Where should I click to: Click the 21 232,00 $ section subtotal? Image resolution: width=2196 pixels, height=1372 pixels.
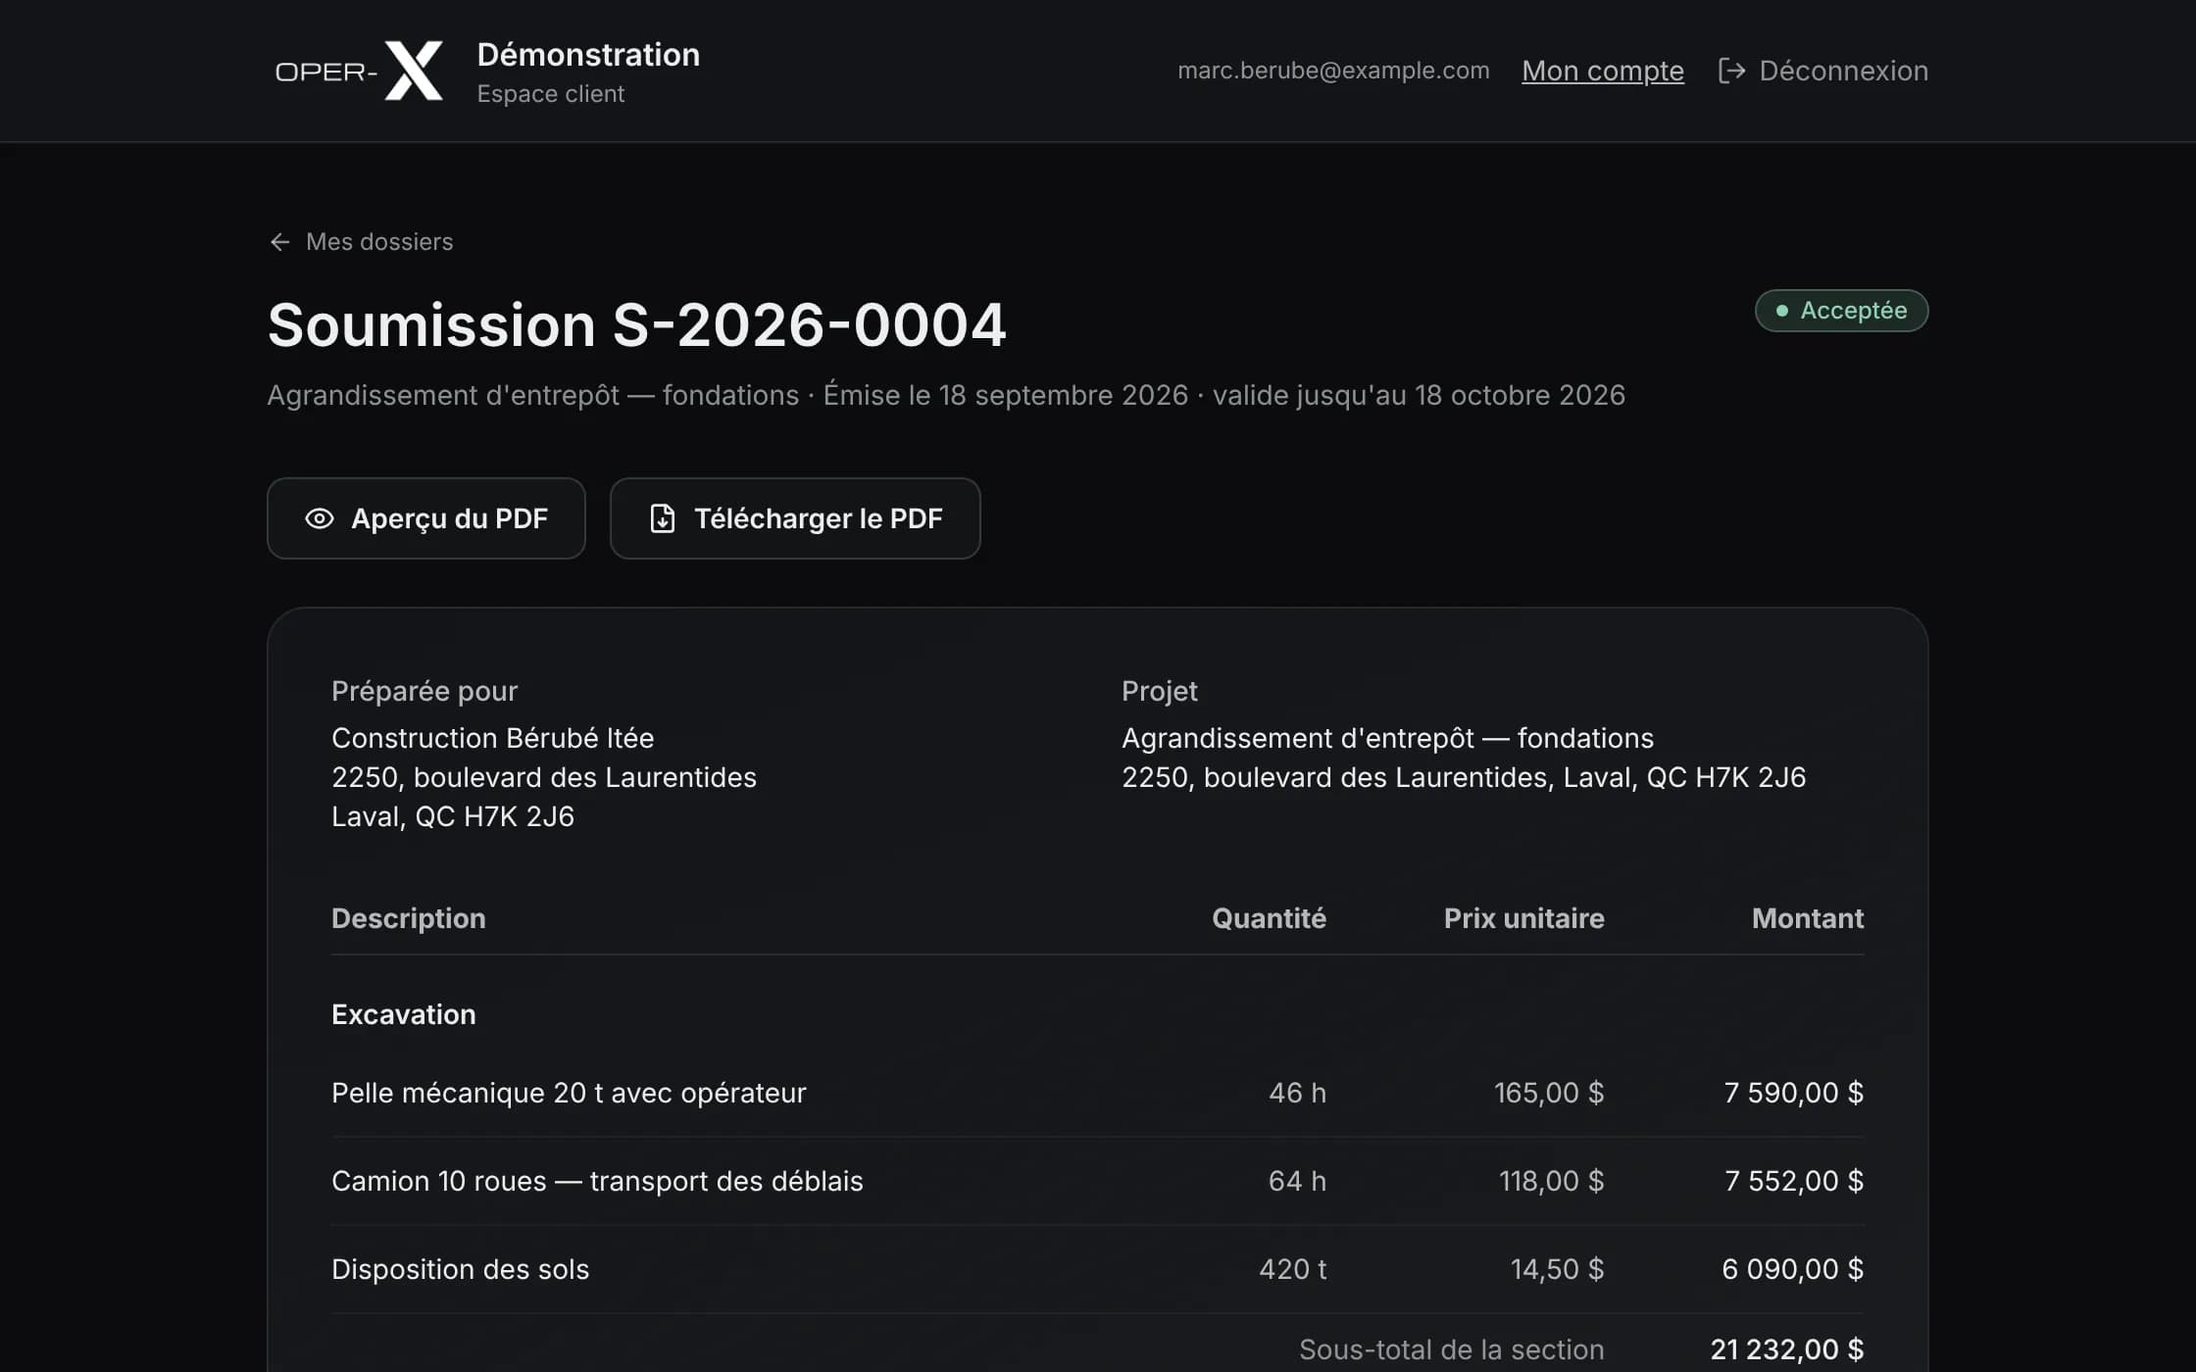pos(1787,1349)
